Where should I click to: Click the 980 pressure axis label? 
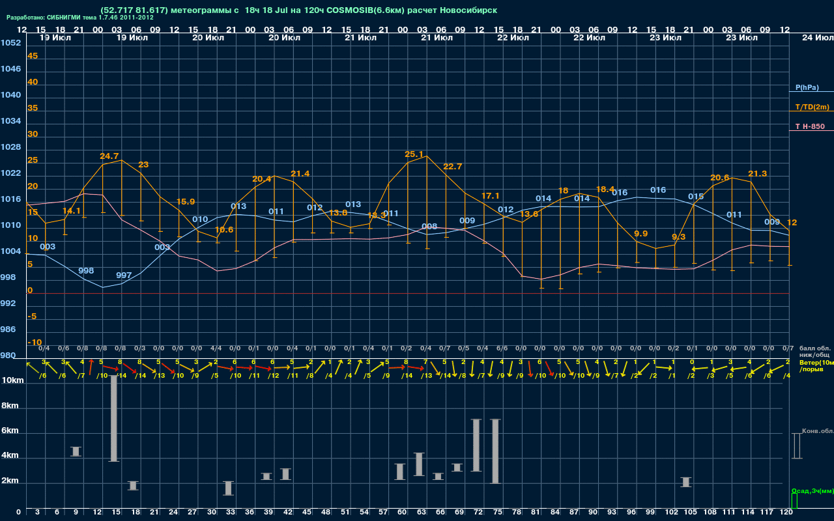(8, 356)
